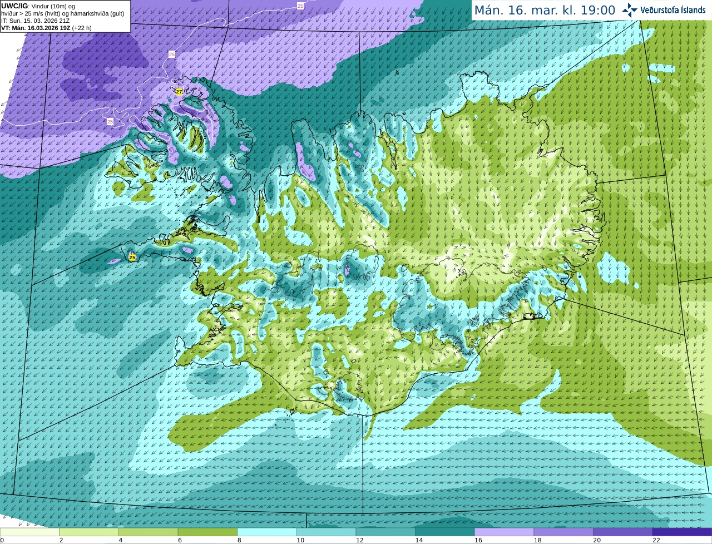712x544 pixels.
Task: Select the "Veðurstofa Íslands" name text
Action: (674, 10)
